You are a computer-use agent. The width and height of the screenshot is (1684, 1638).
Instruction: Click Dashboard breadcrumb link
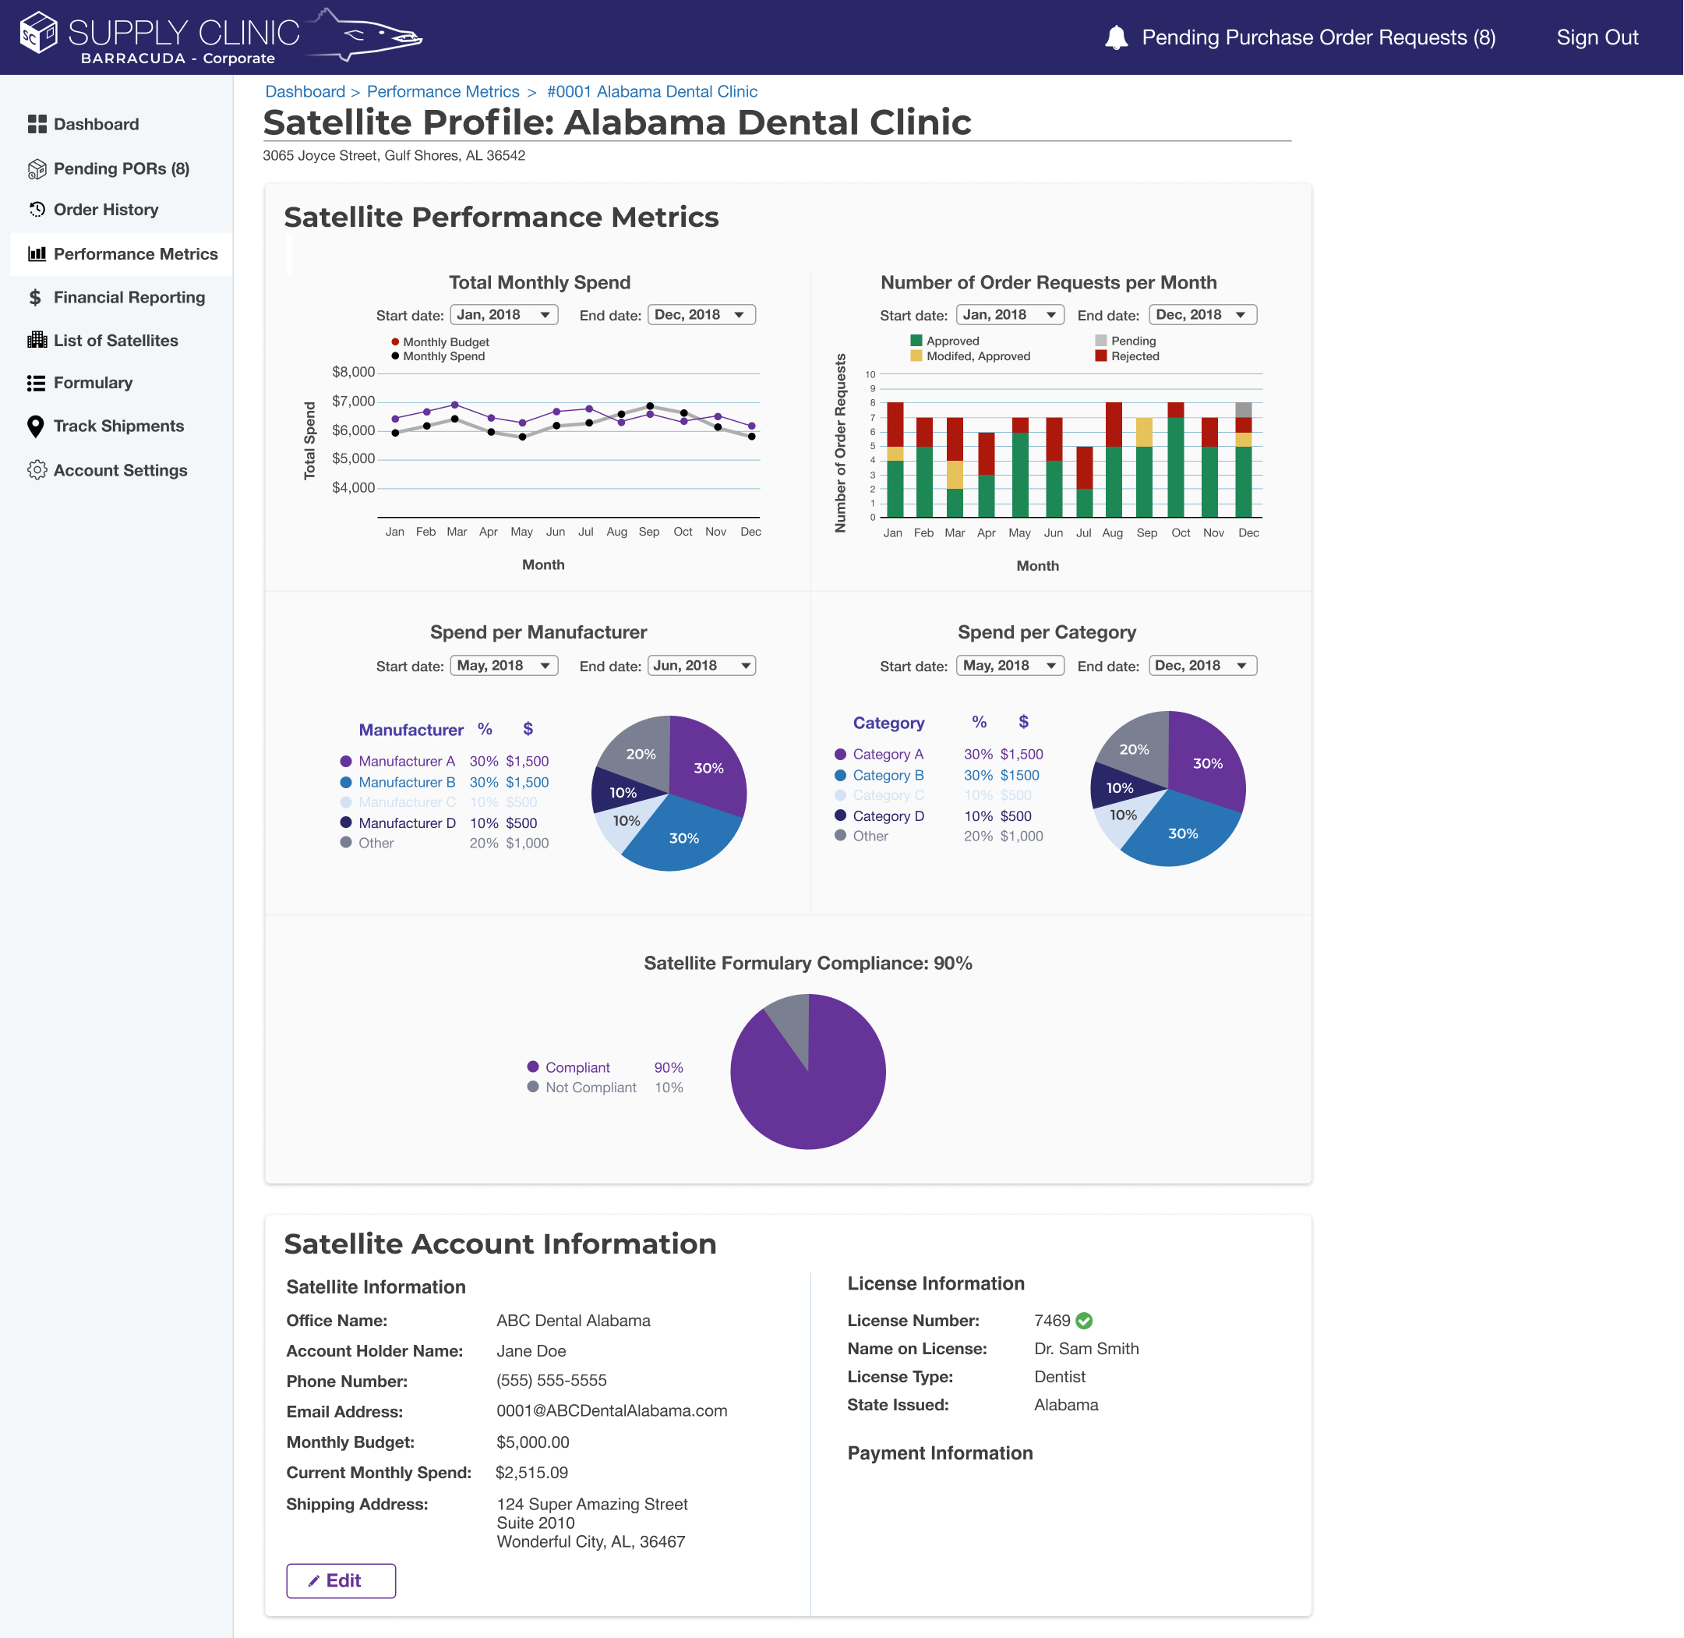[305, 91]
